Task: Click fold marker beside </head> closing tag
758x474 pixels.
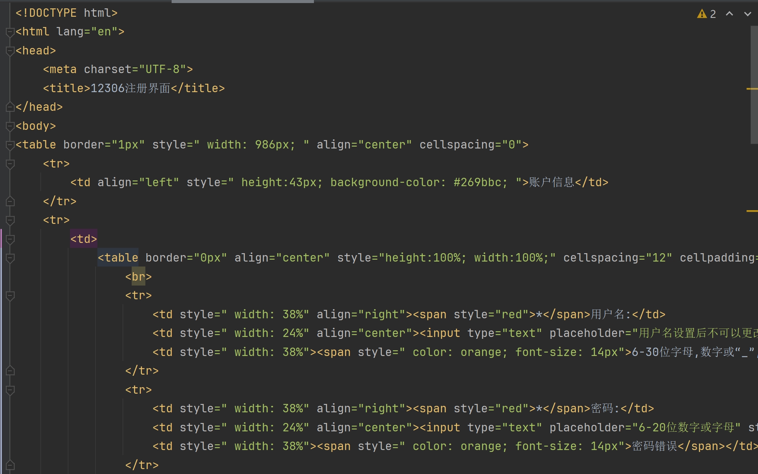Action: point(10,107)
